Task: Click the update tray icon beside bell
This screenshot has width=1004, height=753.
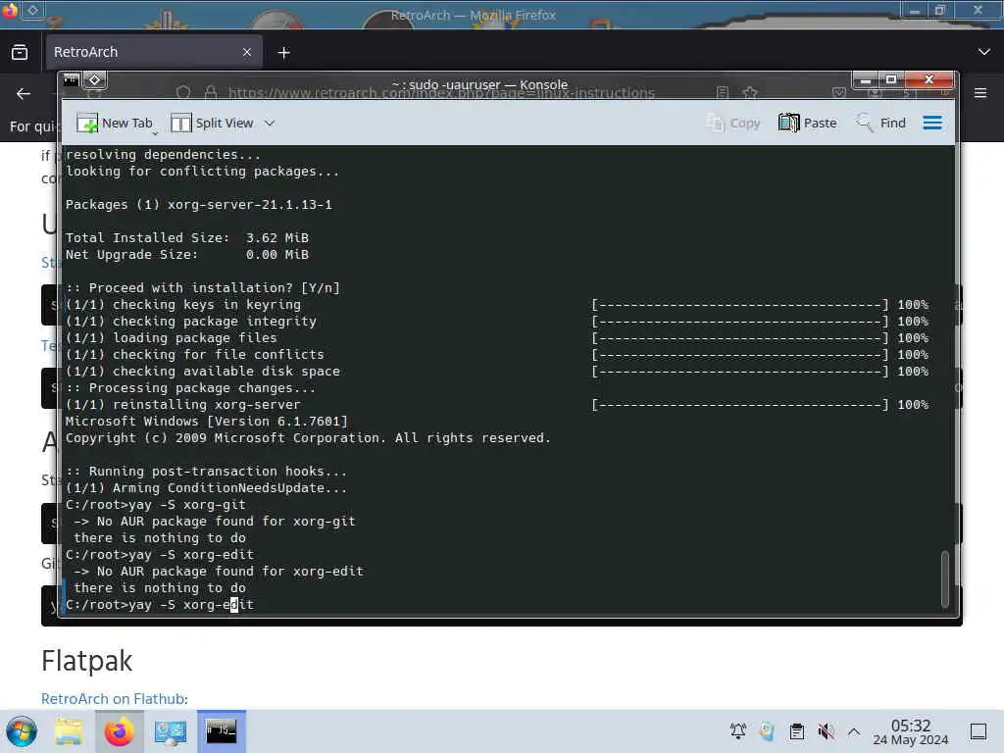Action: click(767, 730)
